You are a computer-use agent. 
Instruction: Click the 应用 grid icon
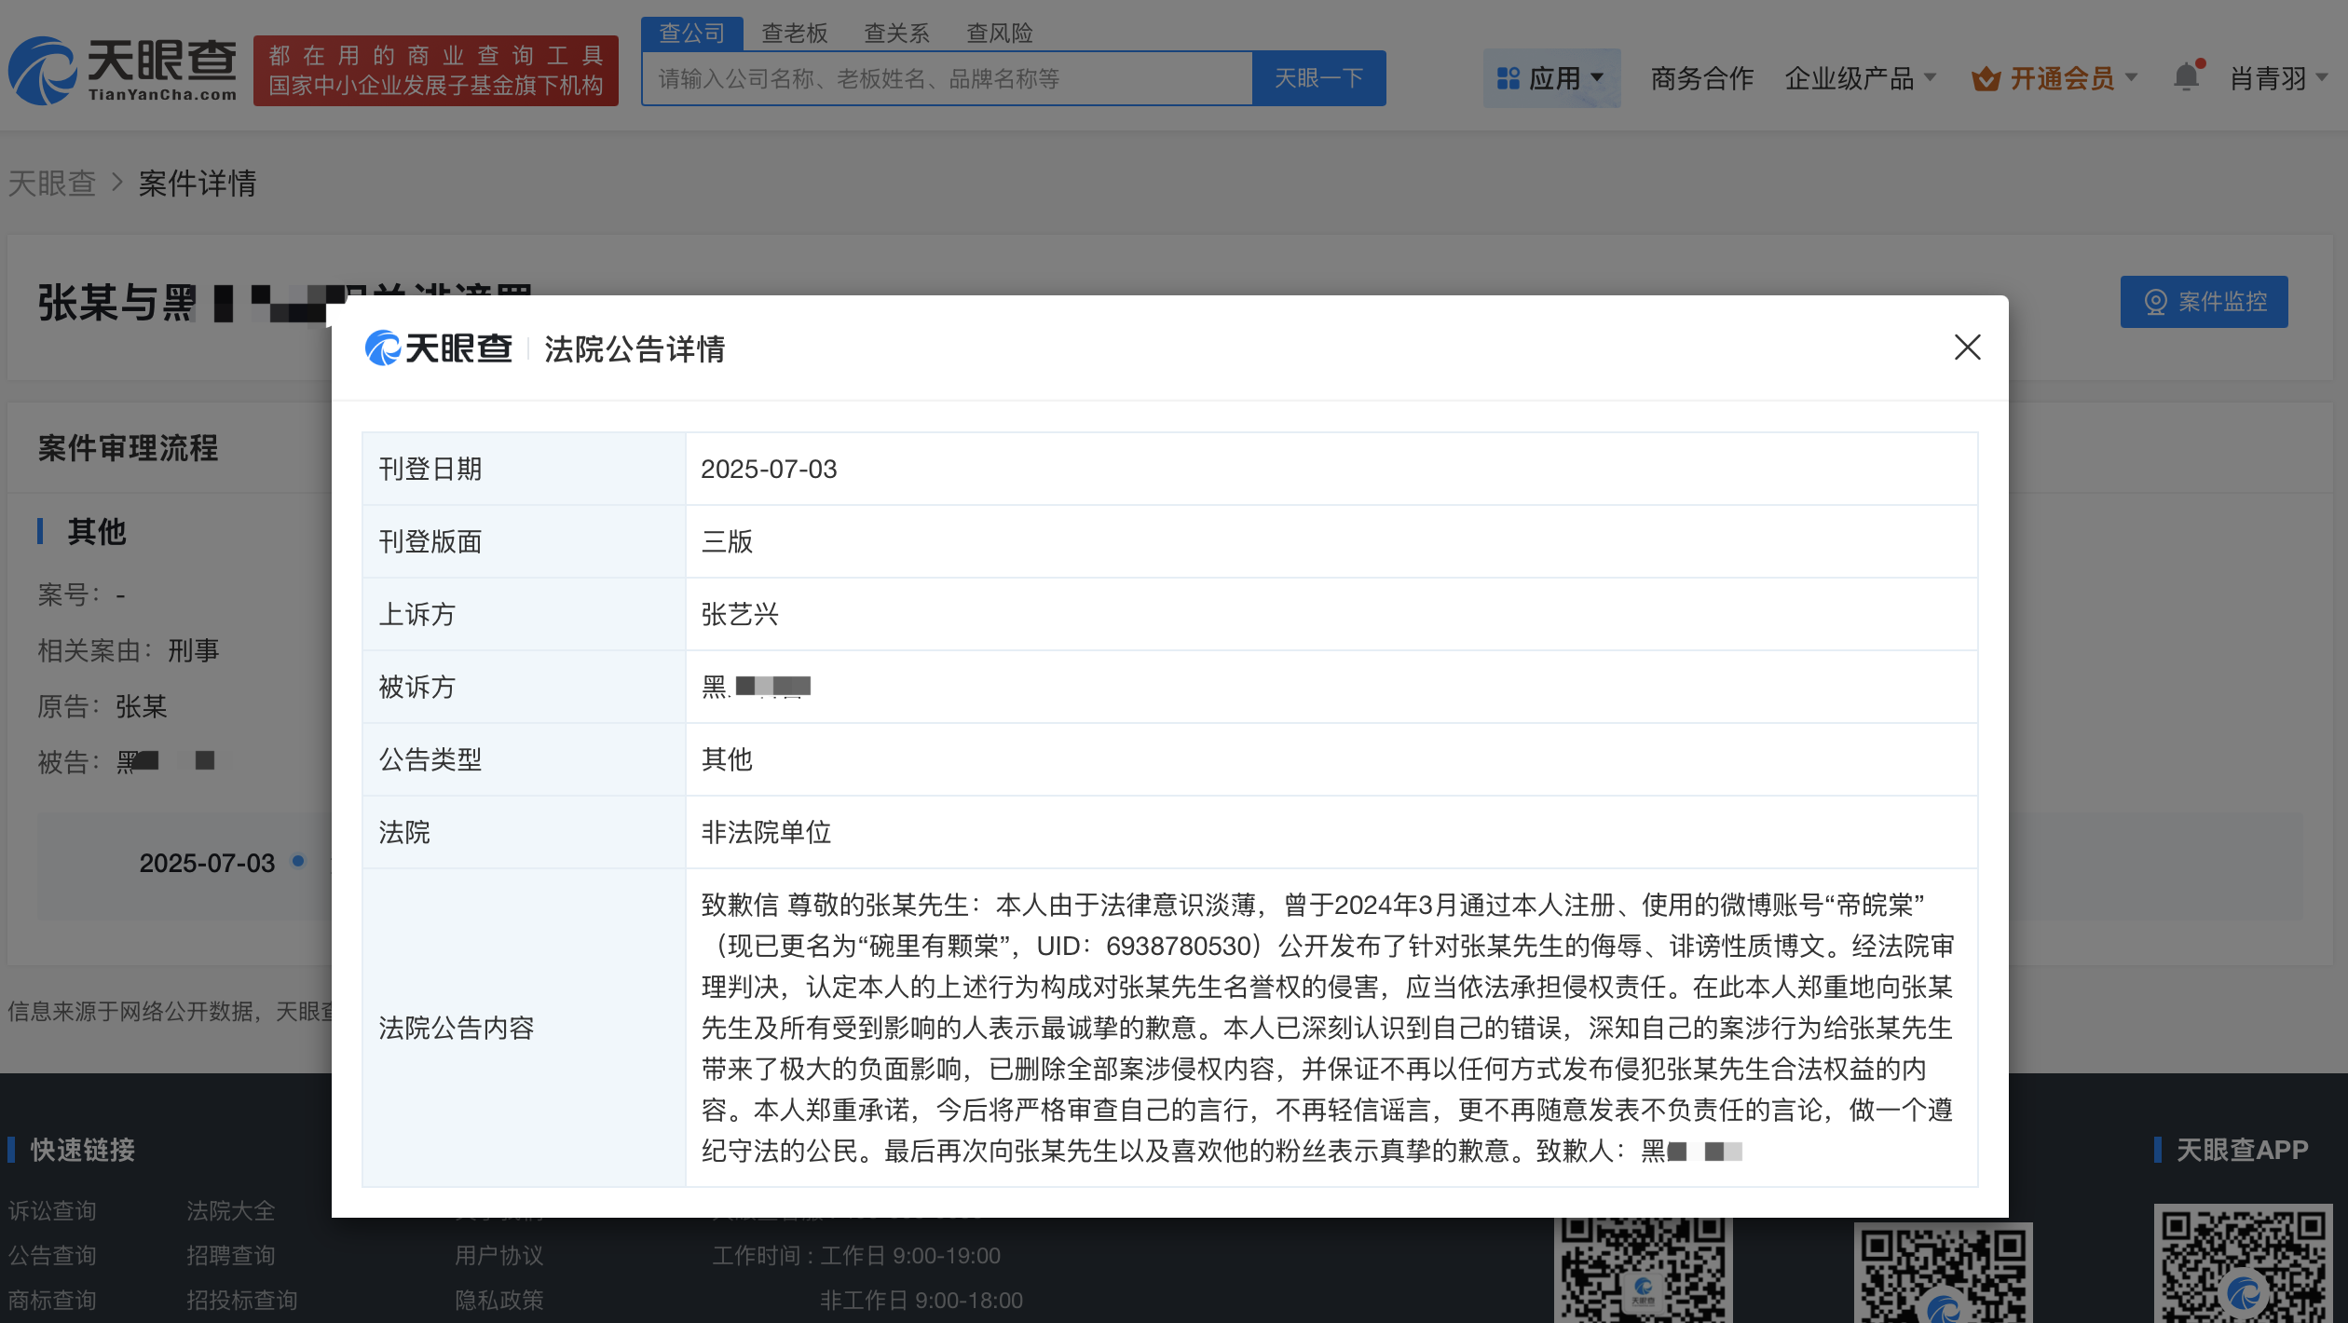(1508, 78)
